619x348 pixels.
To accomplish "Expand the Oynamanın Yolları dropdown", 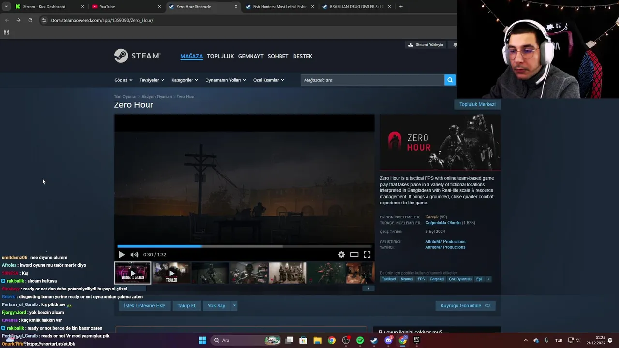I will 226,80.
